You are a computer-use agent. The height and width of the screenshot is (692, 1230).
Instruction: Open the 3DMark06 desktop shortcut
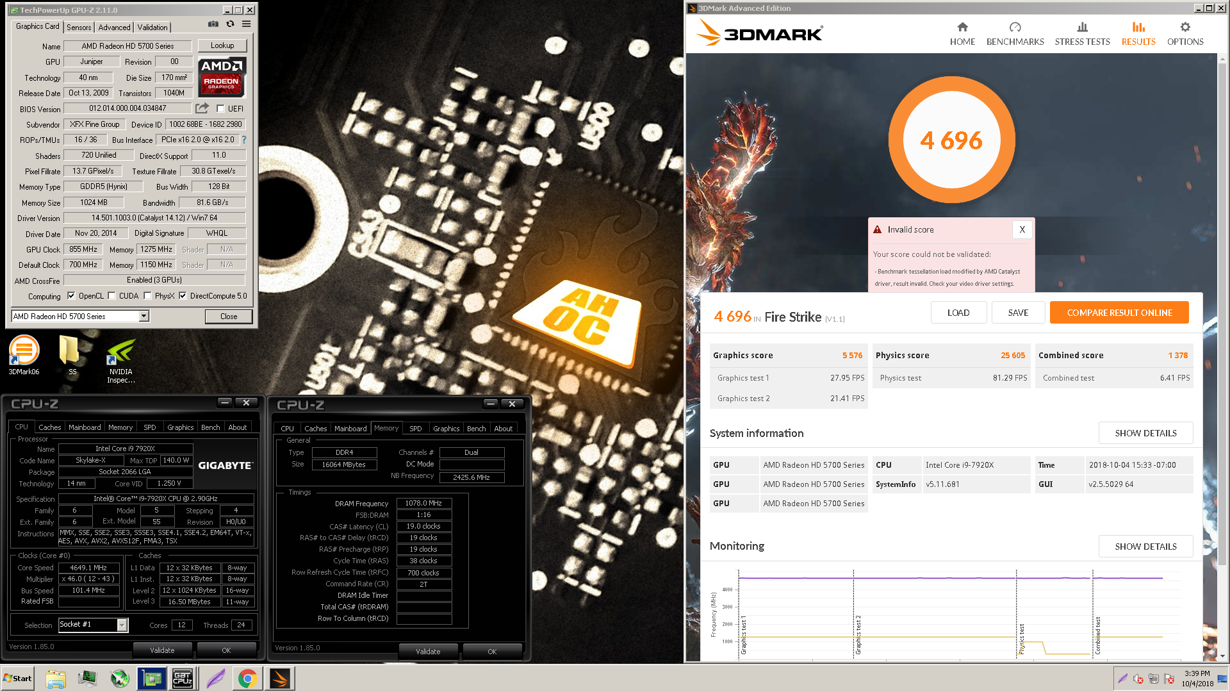(x=24, y=355)
